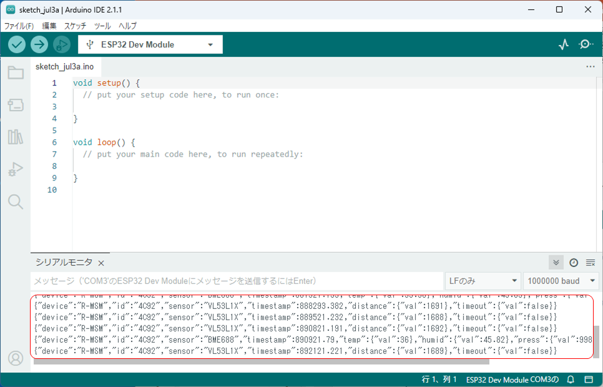
Task: Open the Serial Monitor magnifier icon in toolbar
Action: coord(586,44)
